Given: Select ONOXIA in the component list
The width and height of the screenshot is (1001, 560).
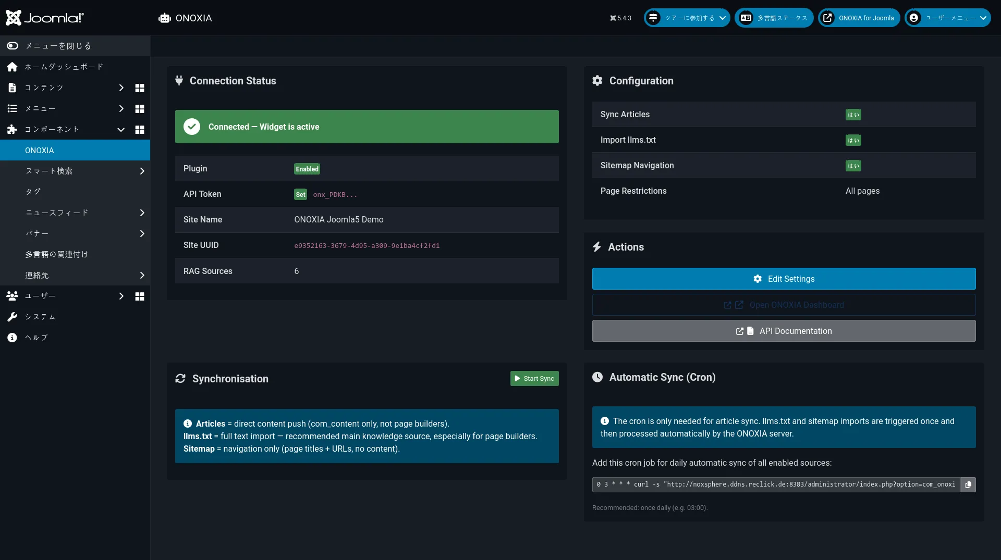Looking at the screenshot, I should click(x=75, y=150).
